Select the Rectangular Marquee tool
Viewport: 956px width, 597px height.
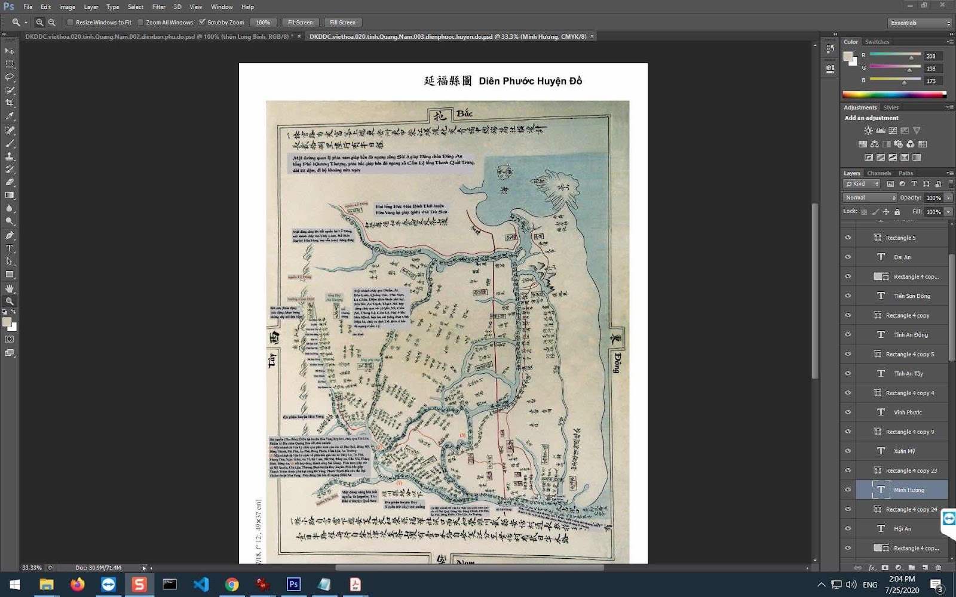coord(10,64)
